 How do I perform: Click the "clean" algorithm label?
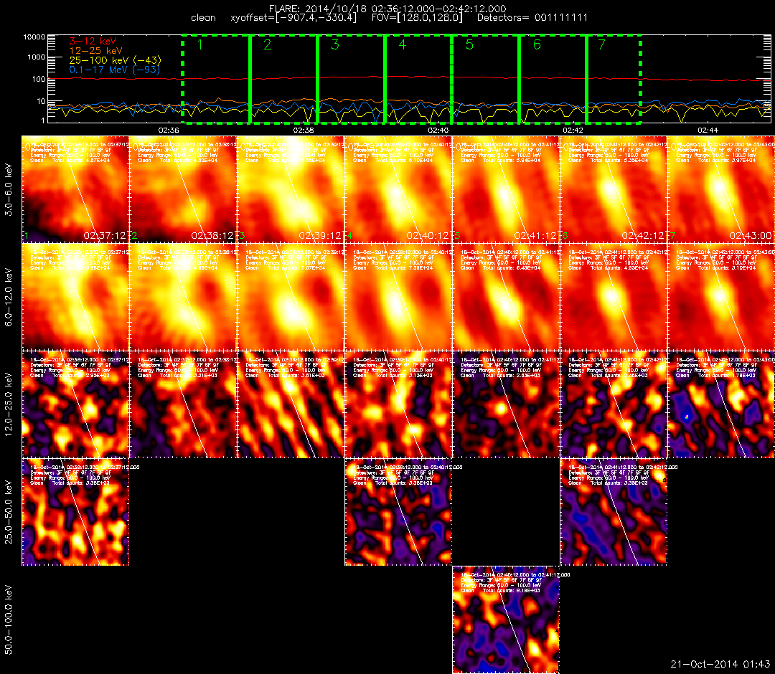pyautogui.click(x=203, y=18)
